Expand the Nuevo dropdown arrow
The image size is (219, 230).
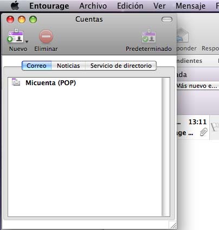pos(27,42)
